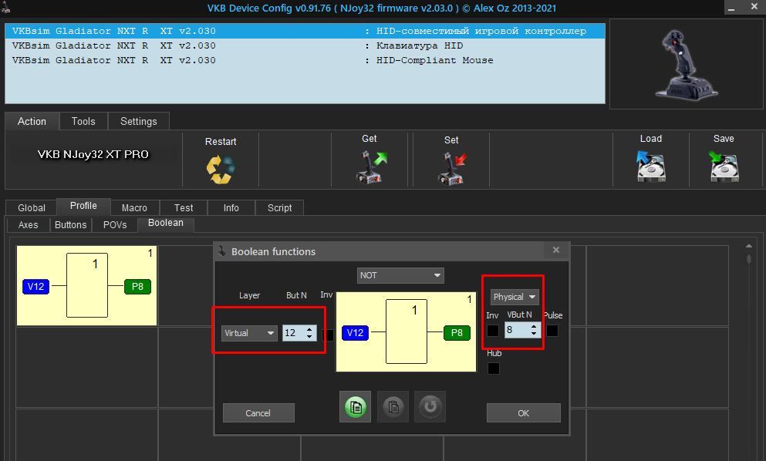
Task: Click the P8 block in first Boolean cell
Action: pyautogui.click(x=137, y=286)
